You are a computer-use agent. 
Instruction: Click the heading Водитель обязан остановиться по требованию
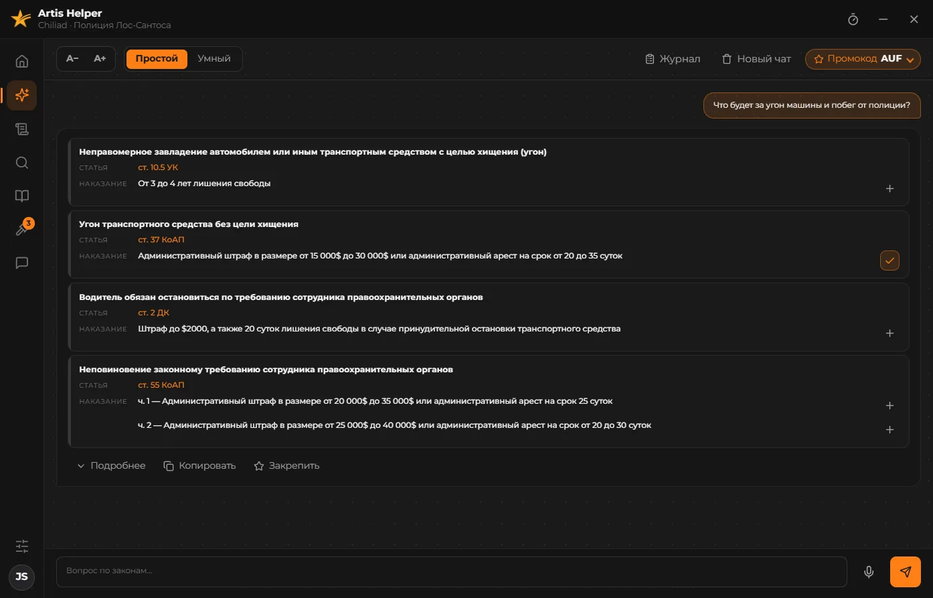pyautogui.click(x=281, y=297)
